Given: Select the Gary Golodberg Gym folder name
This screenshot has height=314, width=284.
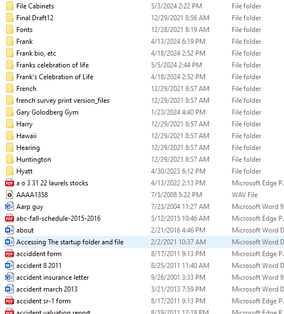Looking at the screenshot, I should click(x=48, y=112).
